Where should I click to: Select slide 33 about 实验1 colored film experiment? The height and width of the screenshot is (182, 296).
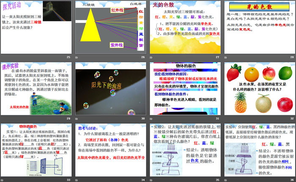36,150
